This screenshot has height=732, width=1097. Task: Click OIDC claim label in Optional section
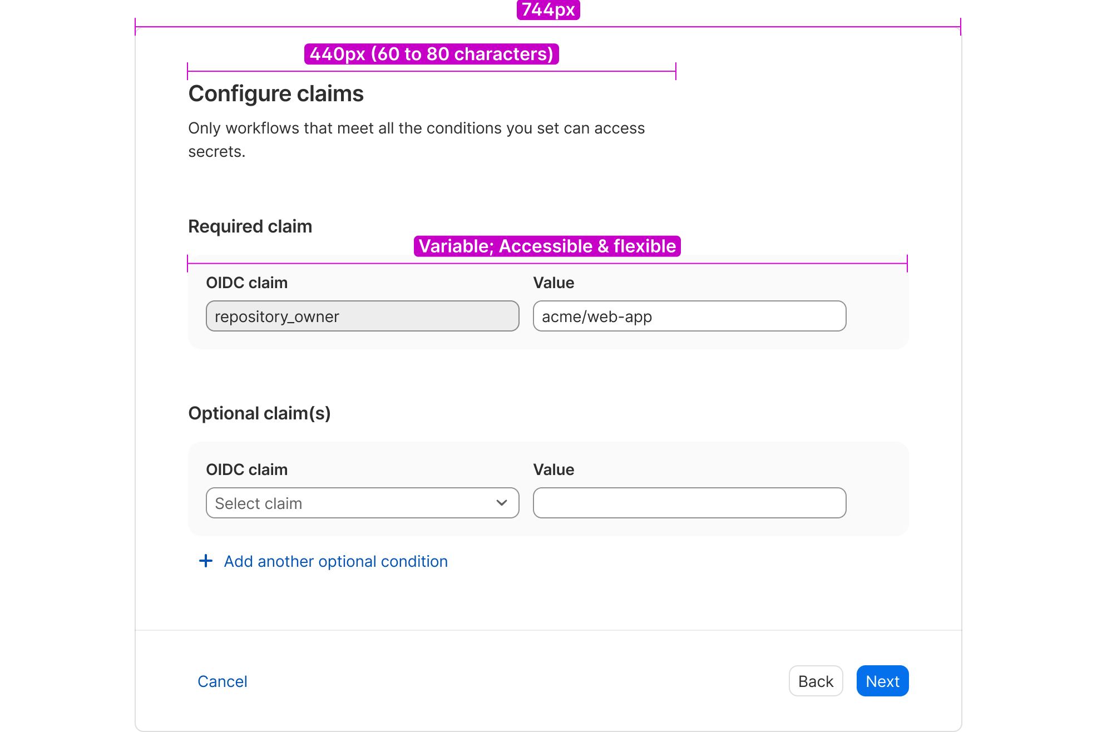click(246, 469)
